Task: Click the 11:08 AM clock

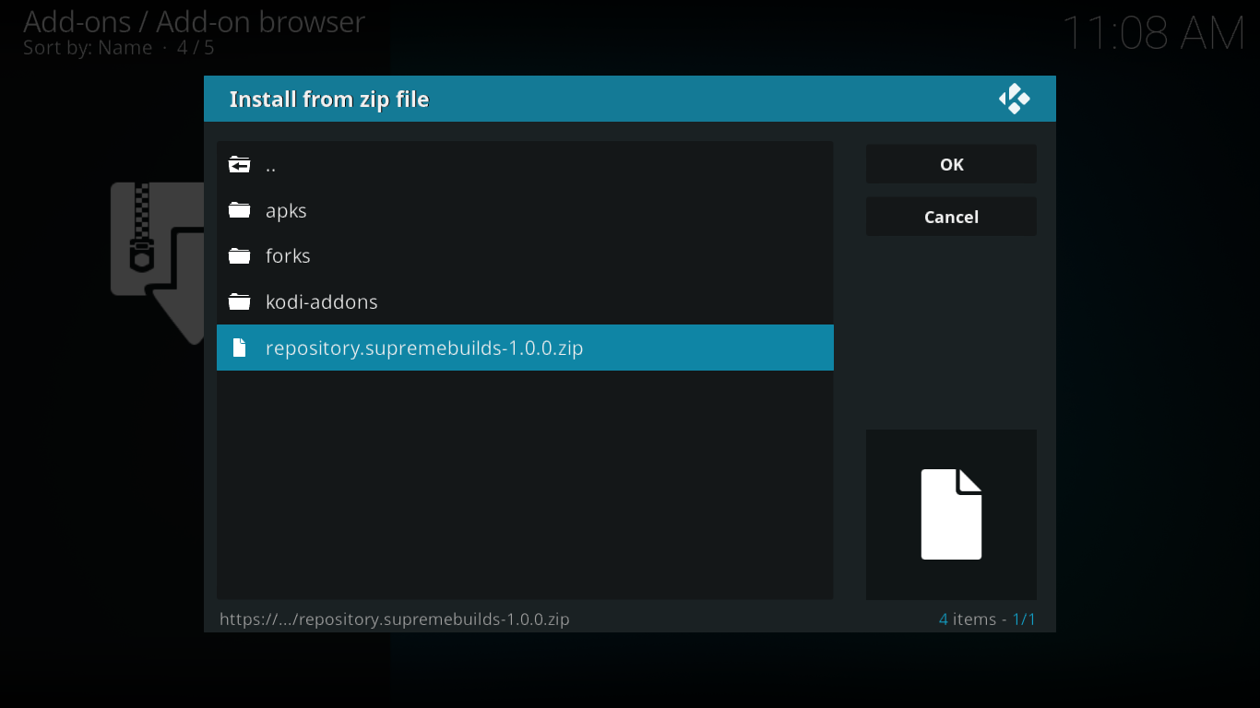Action: [x=1154, y=34]
